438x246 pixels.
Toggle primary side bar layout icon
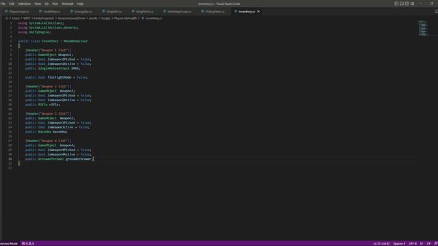(x=396, y=3)
